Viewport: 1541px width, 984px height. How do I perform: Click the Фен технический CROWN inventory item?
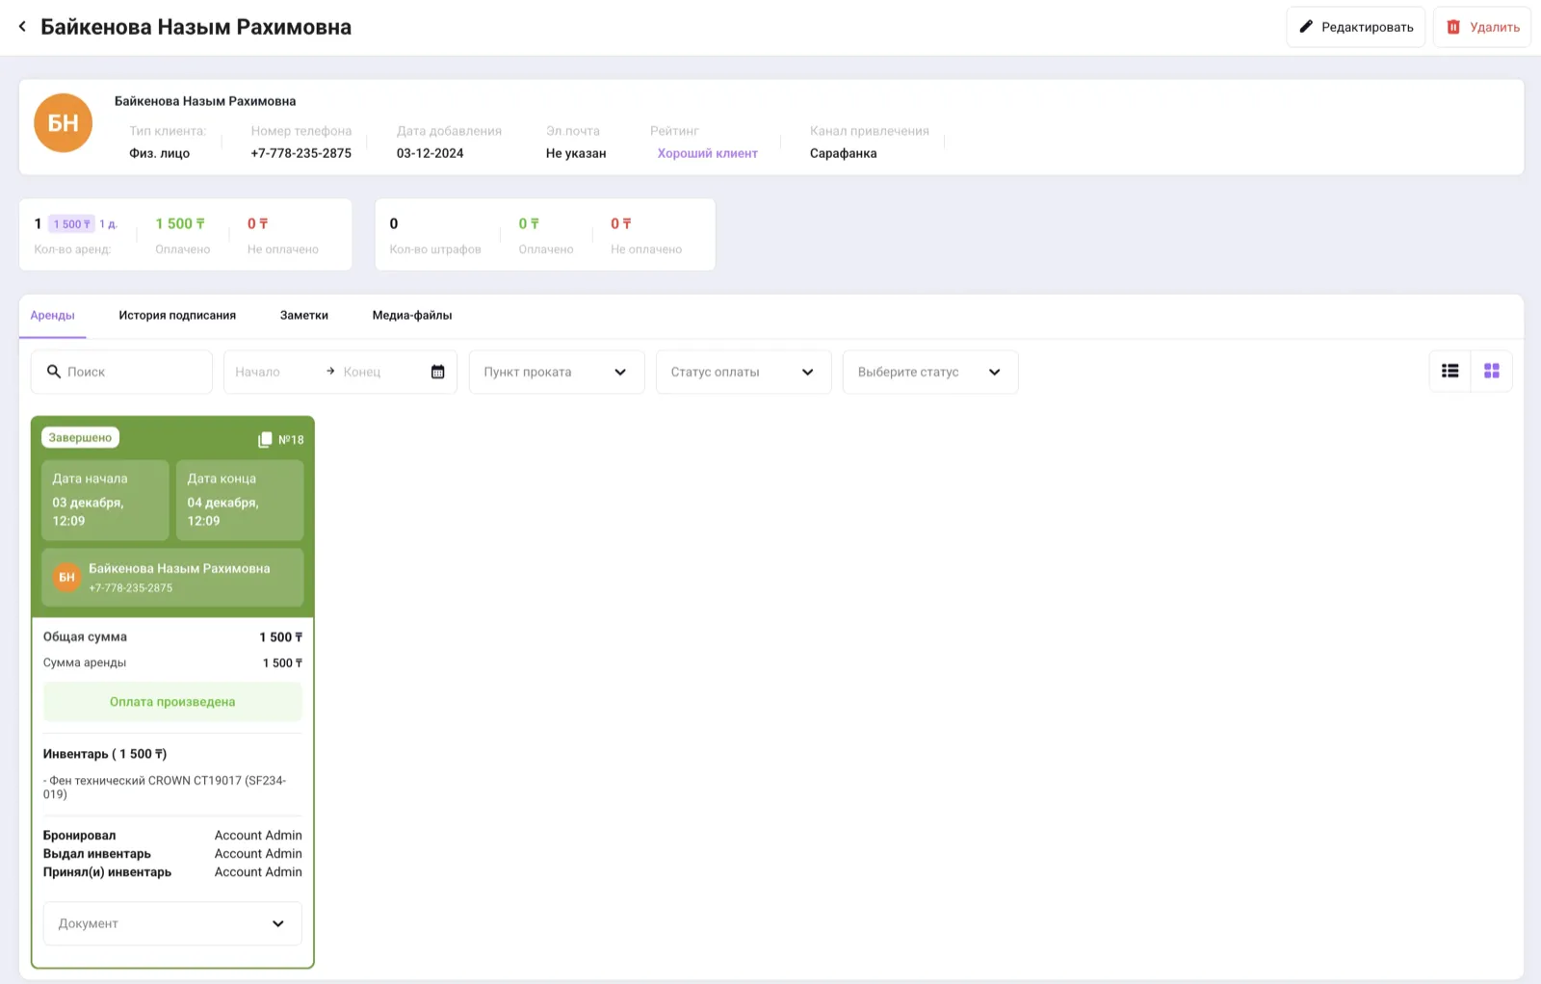tap(165, 788)
